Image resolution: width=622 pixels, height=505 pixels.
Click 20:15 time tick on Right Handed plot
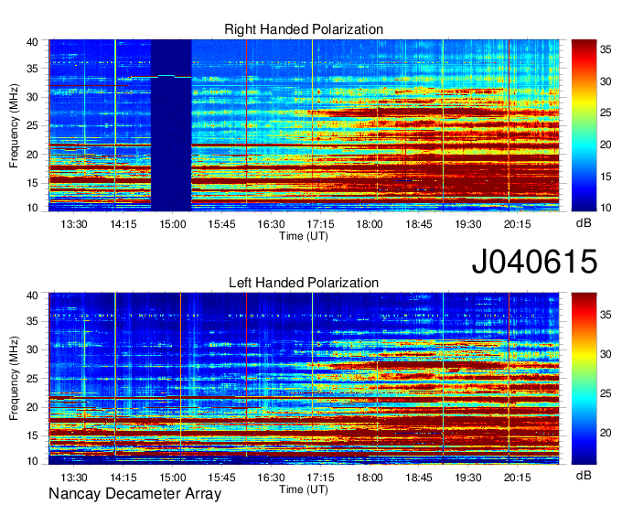pyautogui.click(x=518, y=224)
